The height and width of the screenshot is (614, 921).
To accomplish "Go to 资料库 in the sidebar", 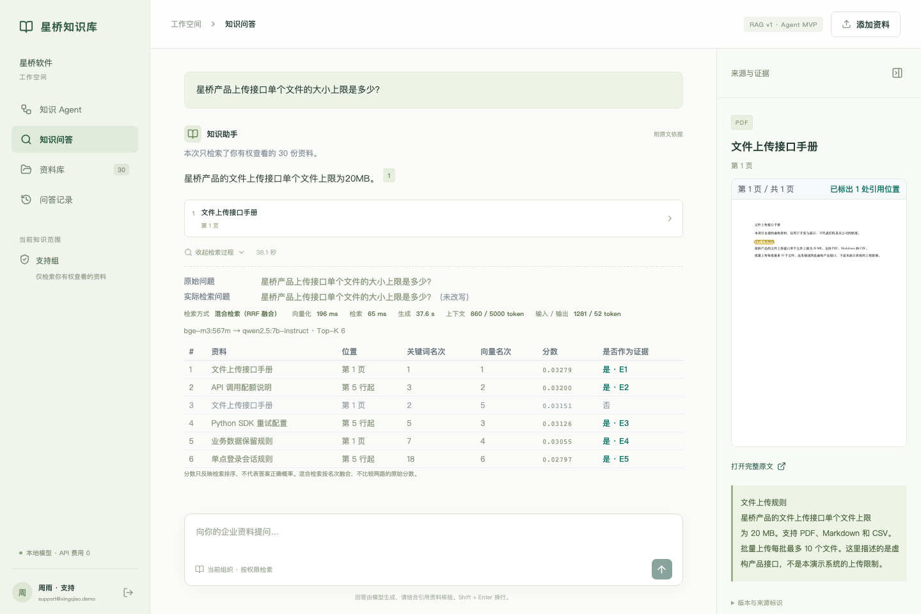I will point(75,169).
